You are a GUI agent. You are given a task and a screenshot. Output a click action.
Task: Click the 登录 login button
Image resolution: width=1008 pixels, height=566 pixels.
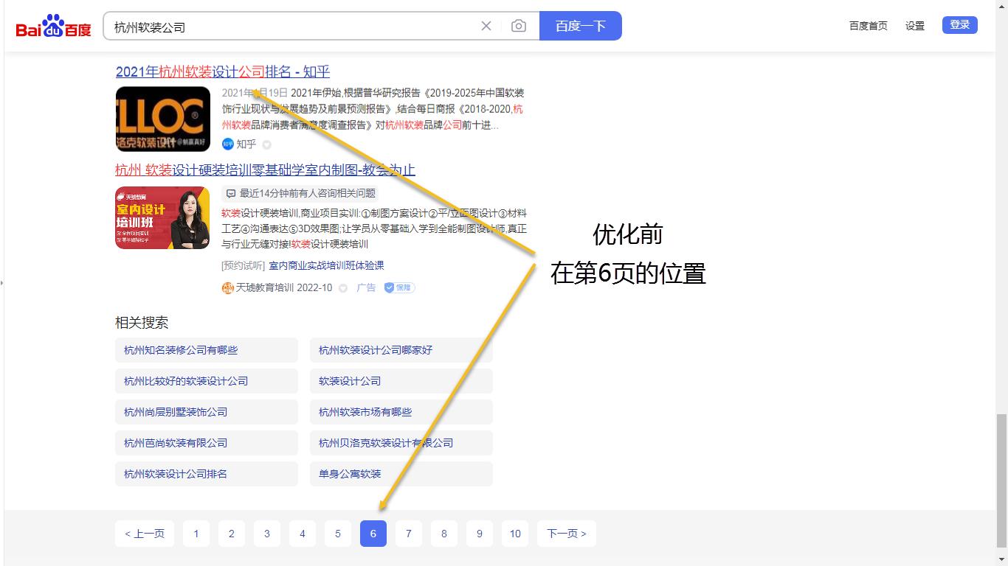[x=959, y=24]
